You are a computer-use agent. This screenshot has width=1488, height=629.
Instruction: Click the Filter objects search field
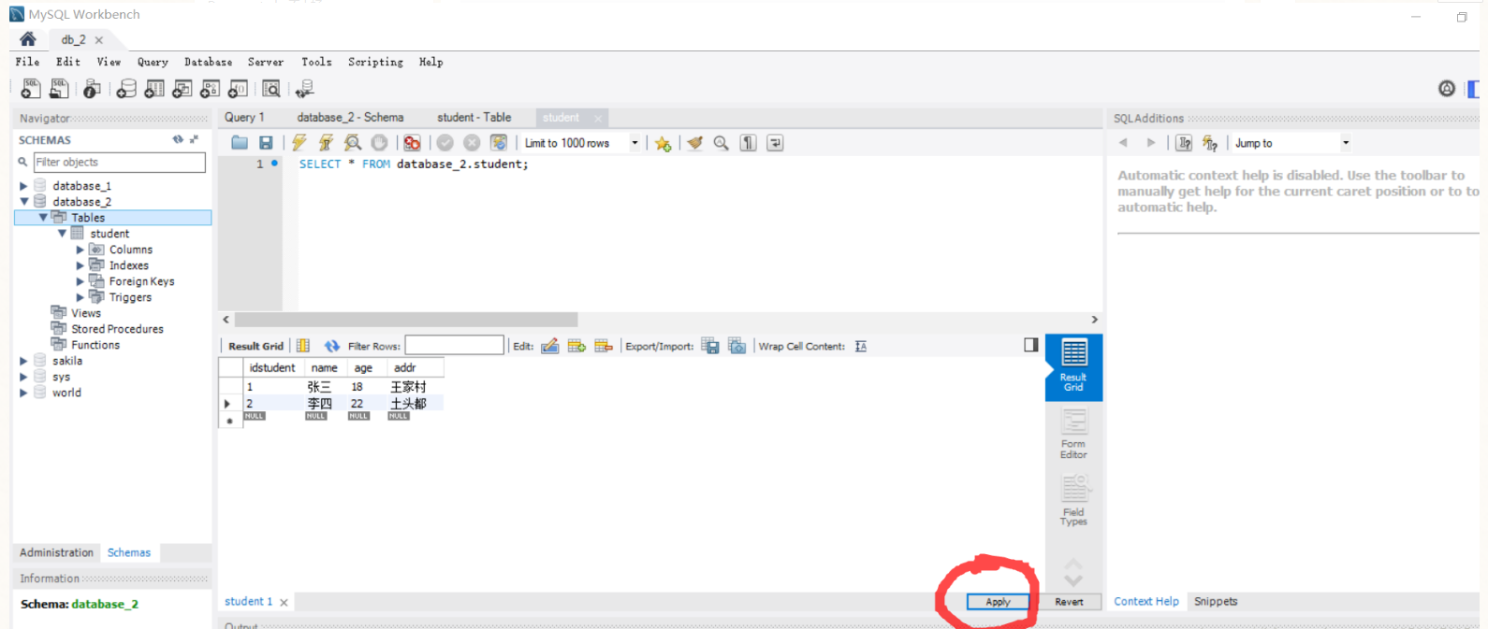(119, 163)
